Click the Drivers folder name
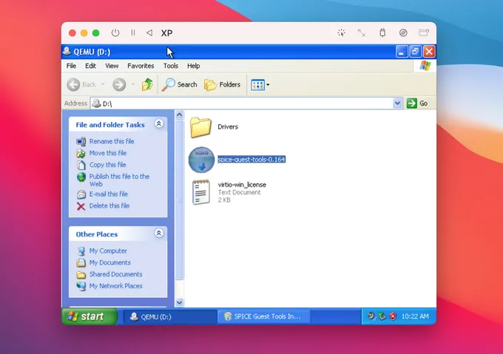 228,127
